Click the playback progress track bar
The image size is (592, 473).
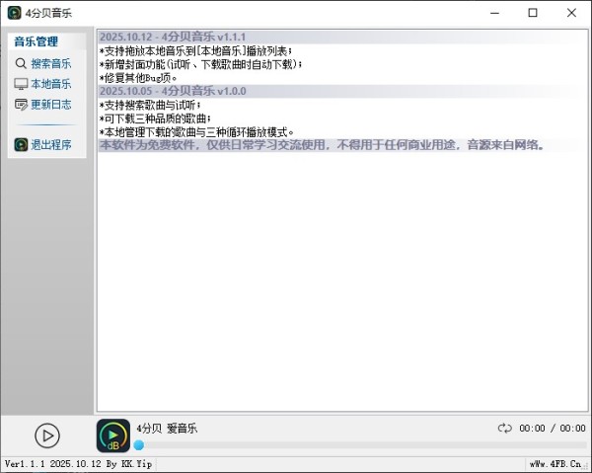360,445
